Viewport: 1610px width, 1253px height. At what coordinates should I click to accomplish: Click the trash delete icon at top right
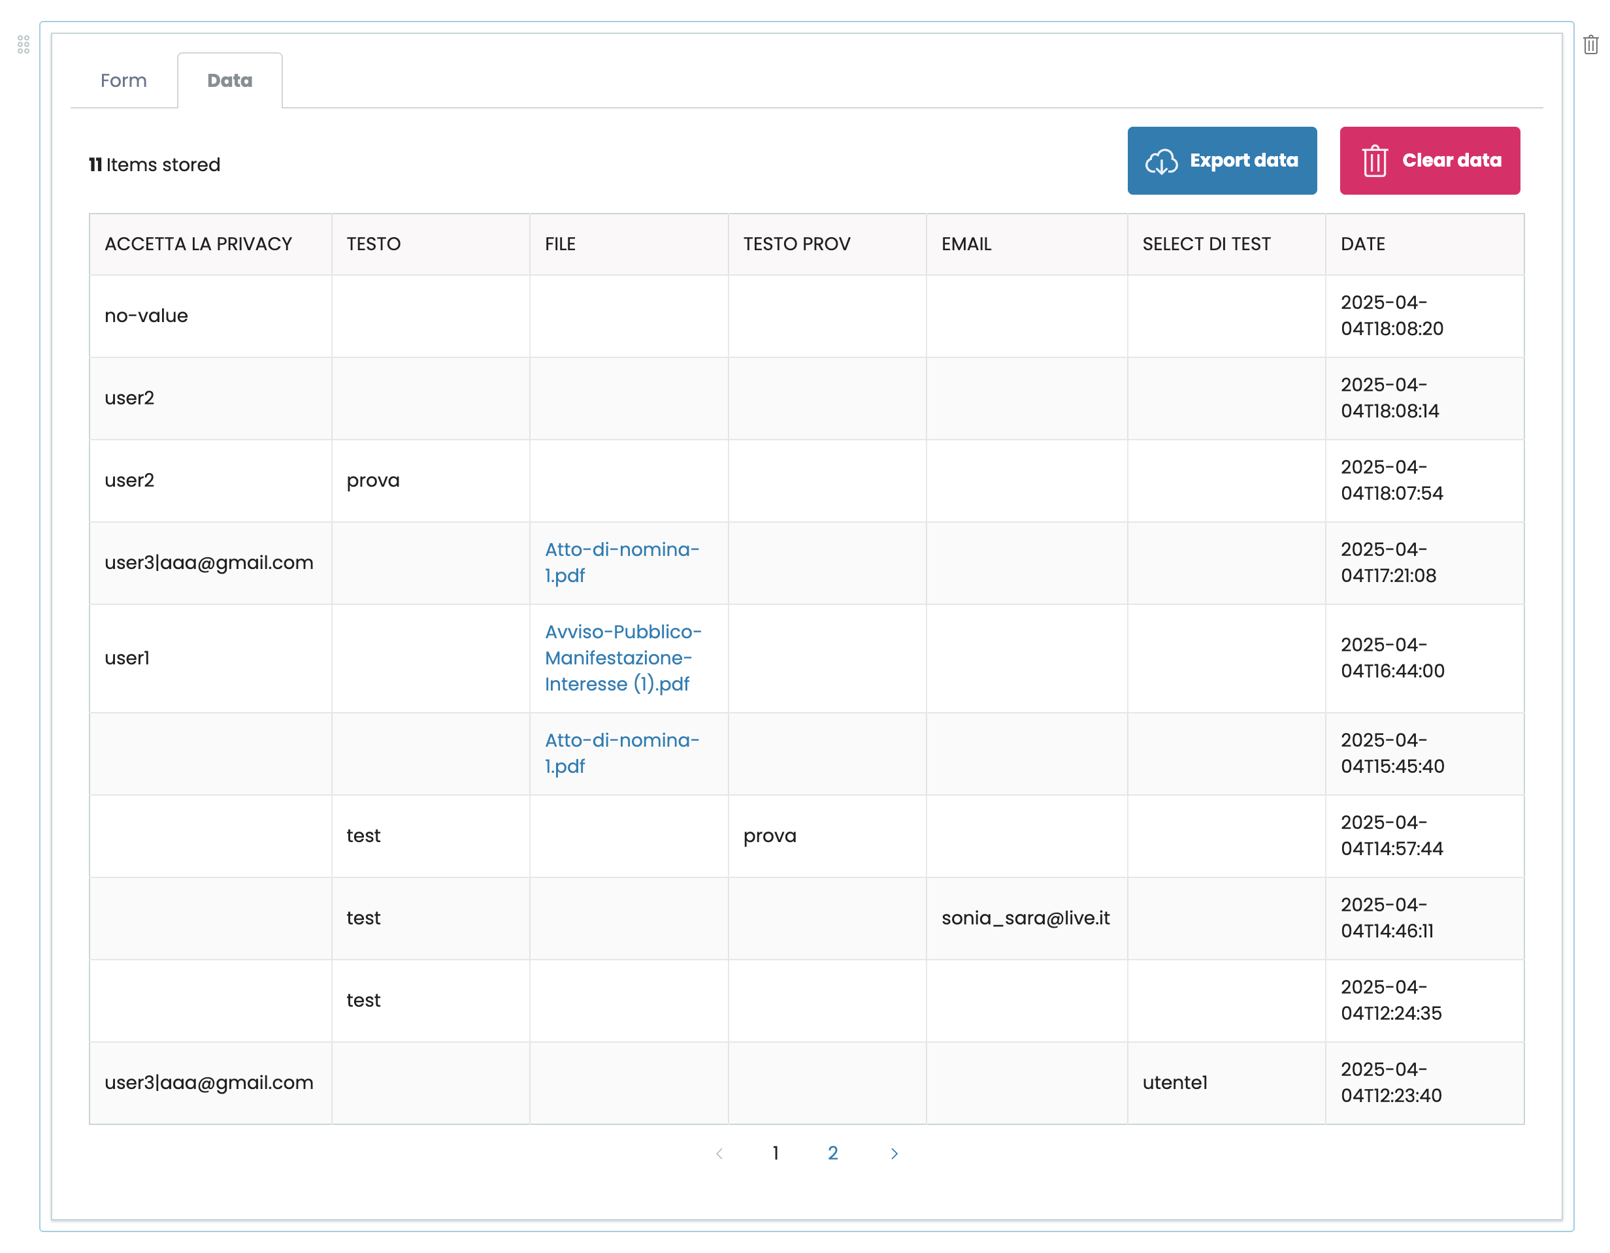coord(1590,44)
